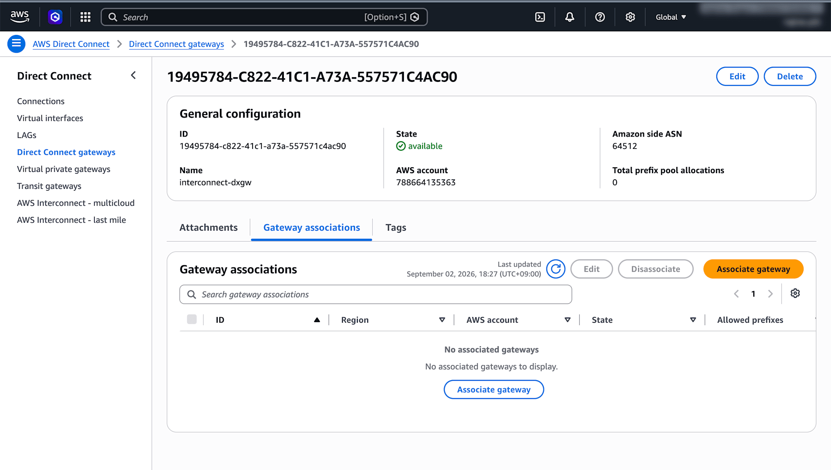This screenshot has height=470, width=831.
Task: Toggle the side navigation hamburger button
Action: click(x=16, y=44)
